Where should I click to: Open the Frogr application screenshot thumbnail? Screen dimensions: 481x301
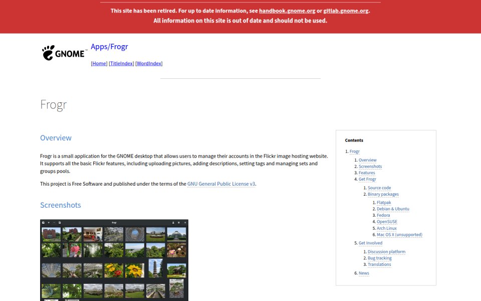point(114,260)
